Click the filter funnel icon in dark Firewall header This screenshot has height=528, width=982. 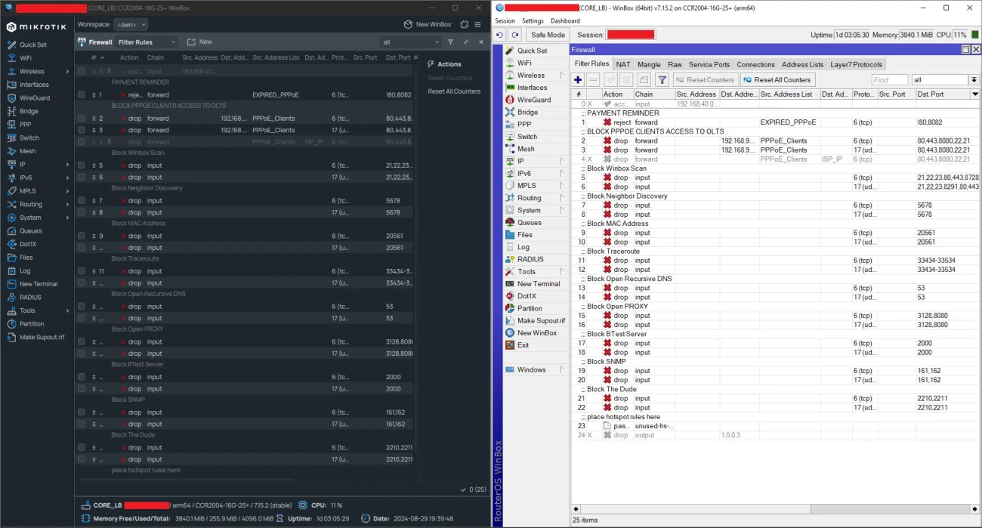(x=450, y=42)
